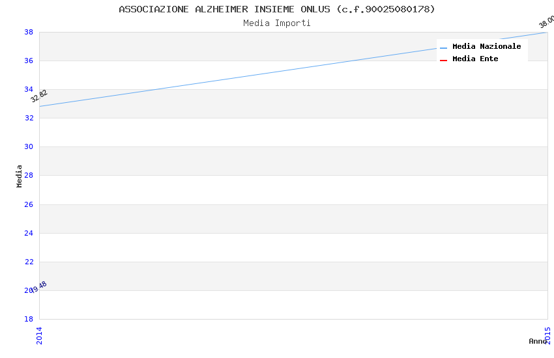Click the Anno axis title
The image size is (554, 358).
coord(537,341)
